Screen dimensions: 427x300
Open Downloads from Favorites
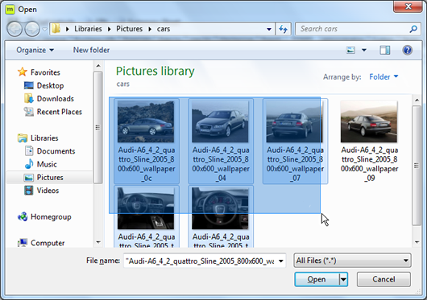coord(56,99)
